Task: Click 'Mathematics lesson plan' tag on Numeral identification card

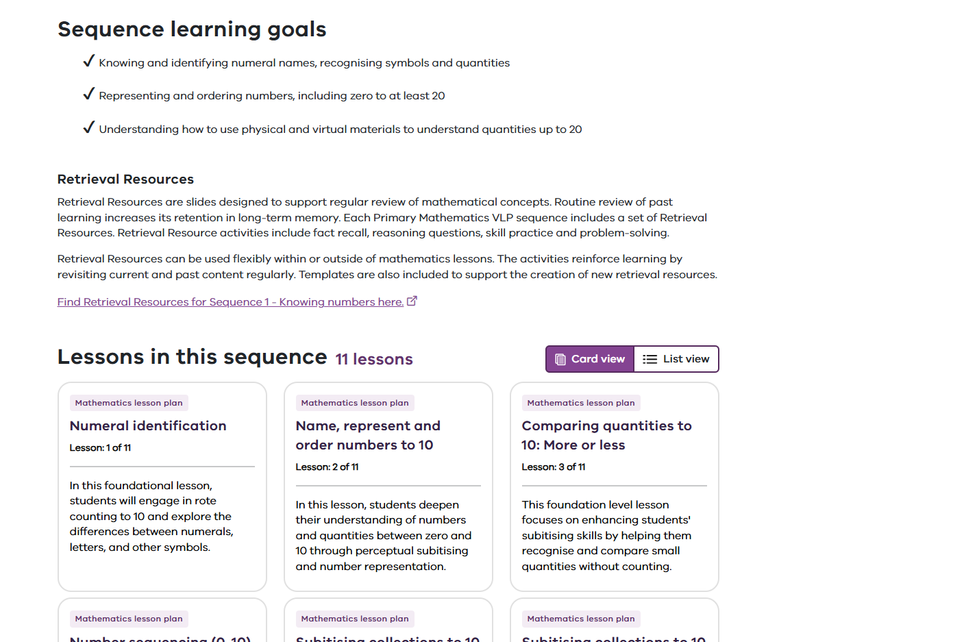Action: pos(129,403)
